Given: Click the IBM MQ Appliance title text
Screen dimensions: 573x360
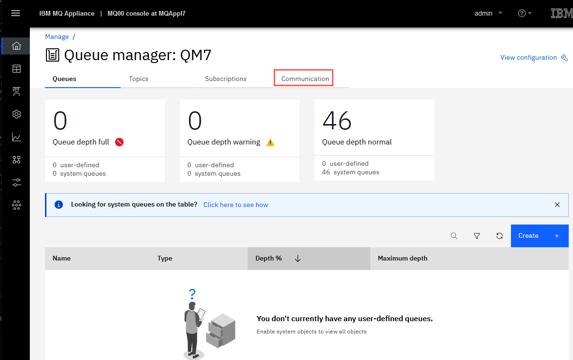Looking at the screenshot, I should click(x=67, y=13).
